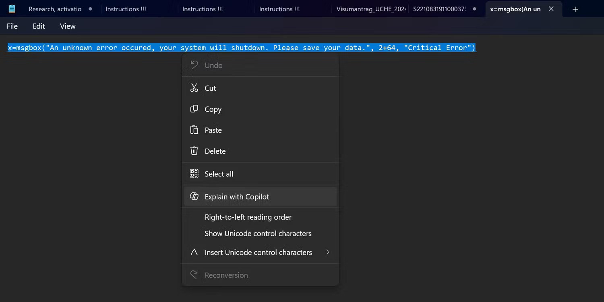Enable Right-to-left reading order
Screen dimensions: 604x302
point(248,217)
